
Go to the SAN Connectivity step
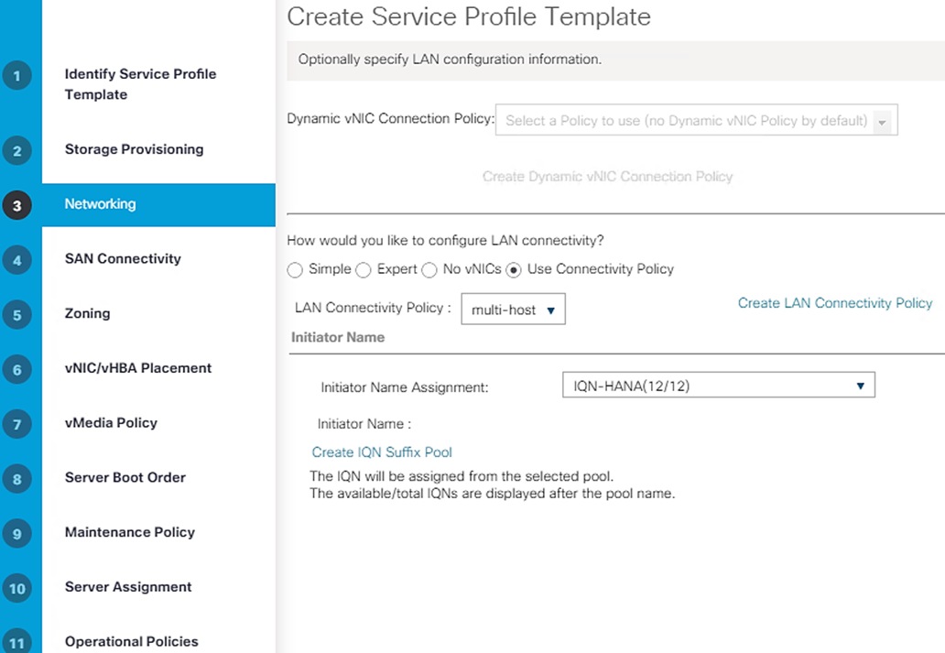pos(123,259)
